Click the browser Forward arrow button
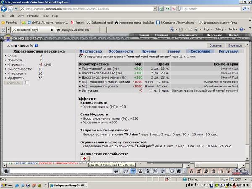 click(10, 9)
